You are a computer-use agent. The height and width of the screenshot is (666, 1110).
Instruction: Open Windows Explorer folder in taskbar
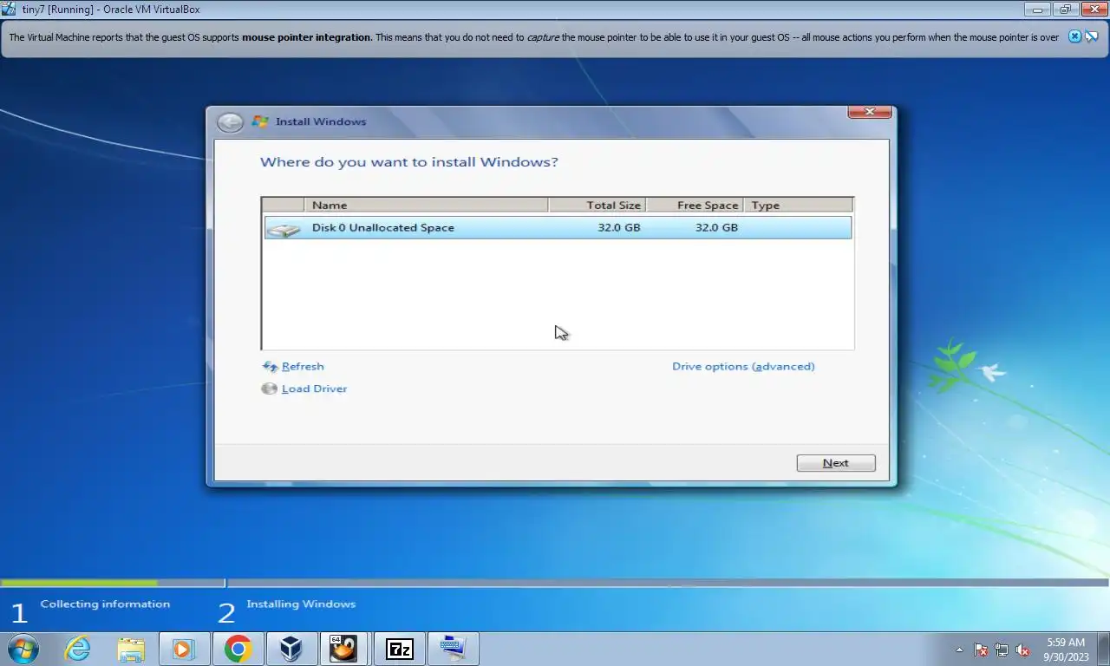coord(131,649)
